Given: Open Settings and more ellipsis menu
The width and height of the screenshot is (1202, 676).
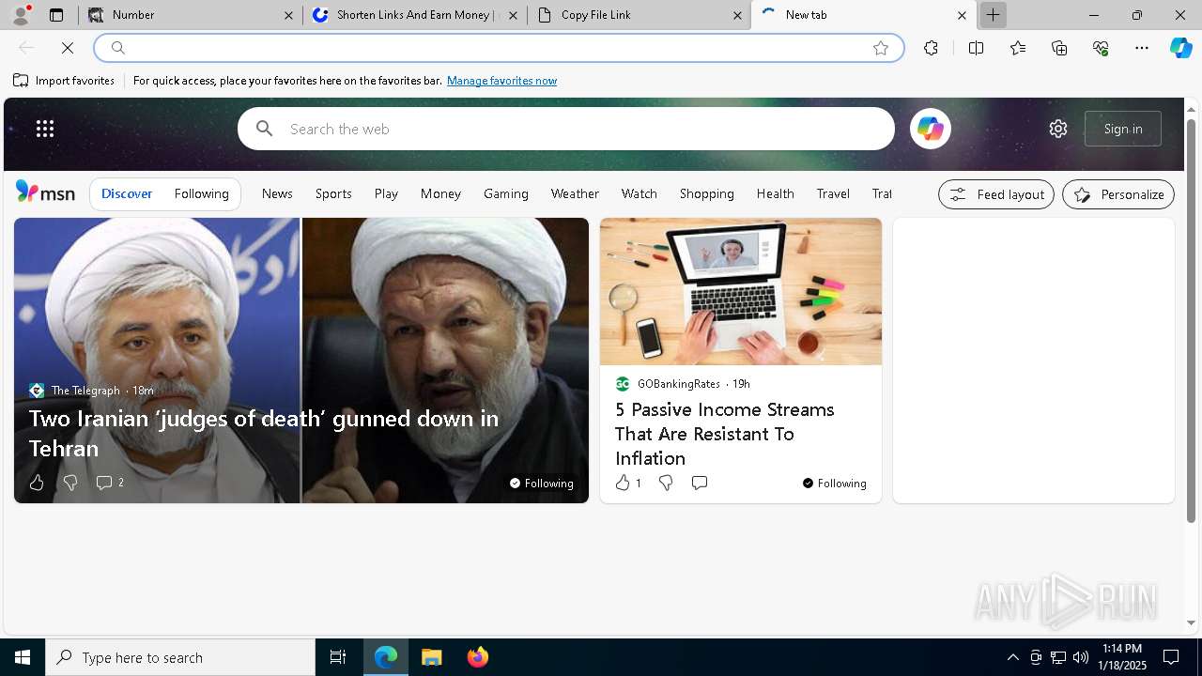Looking at the screenshot, I should (1142, 48).
